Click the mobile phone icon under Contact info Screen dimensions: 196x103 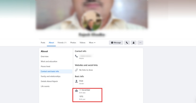[x=76, y=56]
